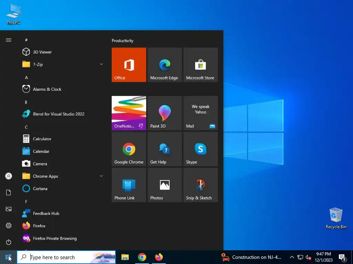Click the A letter header
This screenshot has height=264, width=353.
pyautogui.click(x=26, y=77)
